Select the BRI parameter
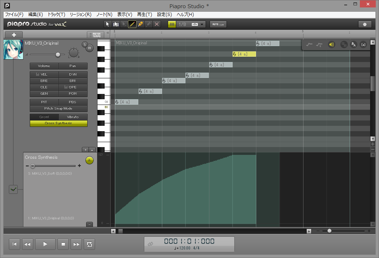This screenshot has width=379, height=258. [73, 81]
